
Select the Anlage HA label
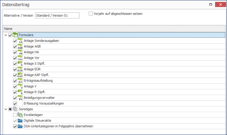[x=31, y=52]
